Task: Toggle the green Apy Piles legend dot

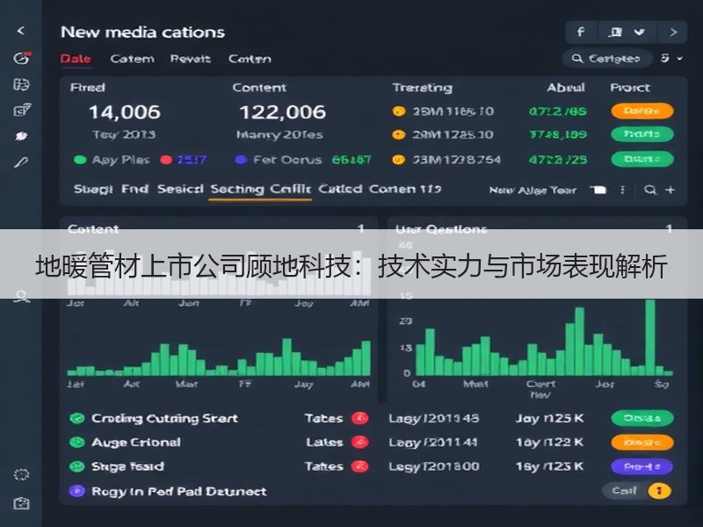Action: pos(80,160)
